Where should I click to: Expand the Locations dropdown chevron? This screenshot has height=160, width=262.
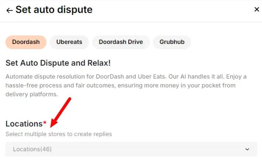pyautogui.click(x=247, y=149)
